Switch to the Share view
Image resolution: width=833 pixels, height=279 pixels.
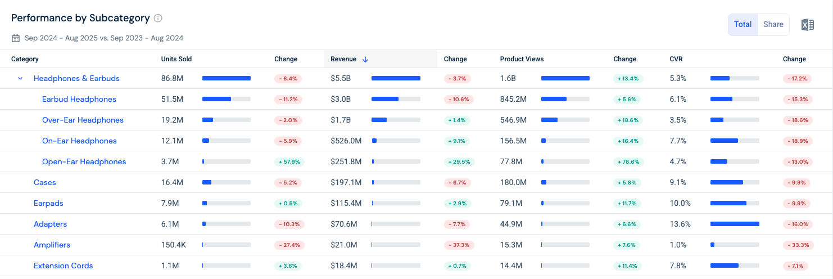(773, 25)
